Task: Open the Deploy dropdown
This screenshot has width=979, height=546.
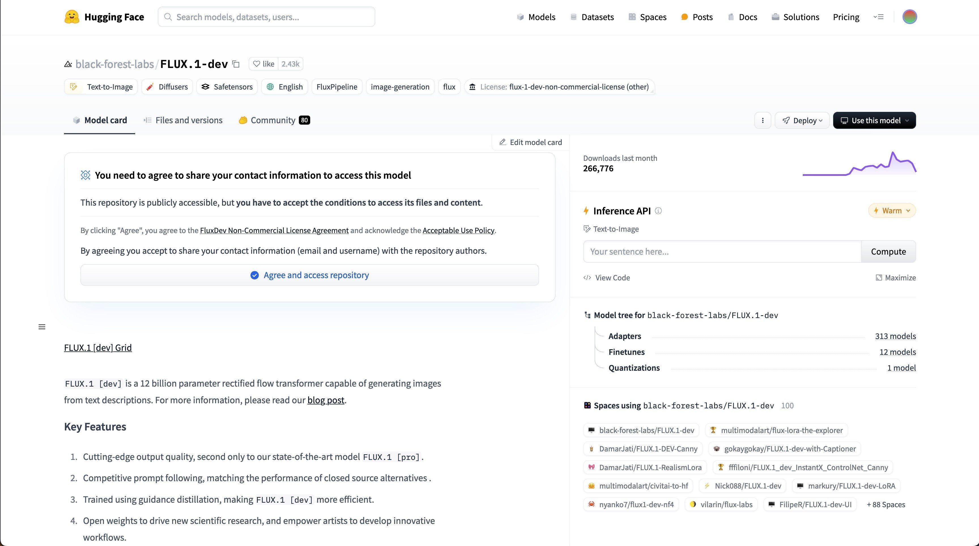Action: pyautogui.click(x=802, y=120)
